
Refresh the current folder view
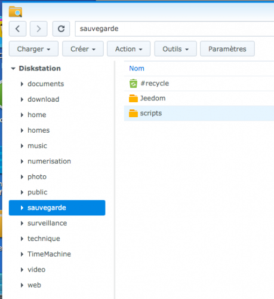pos(61,29)
